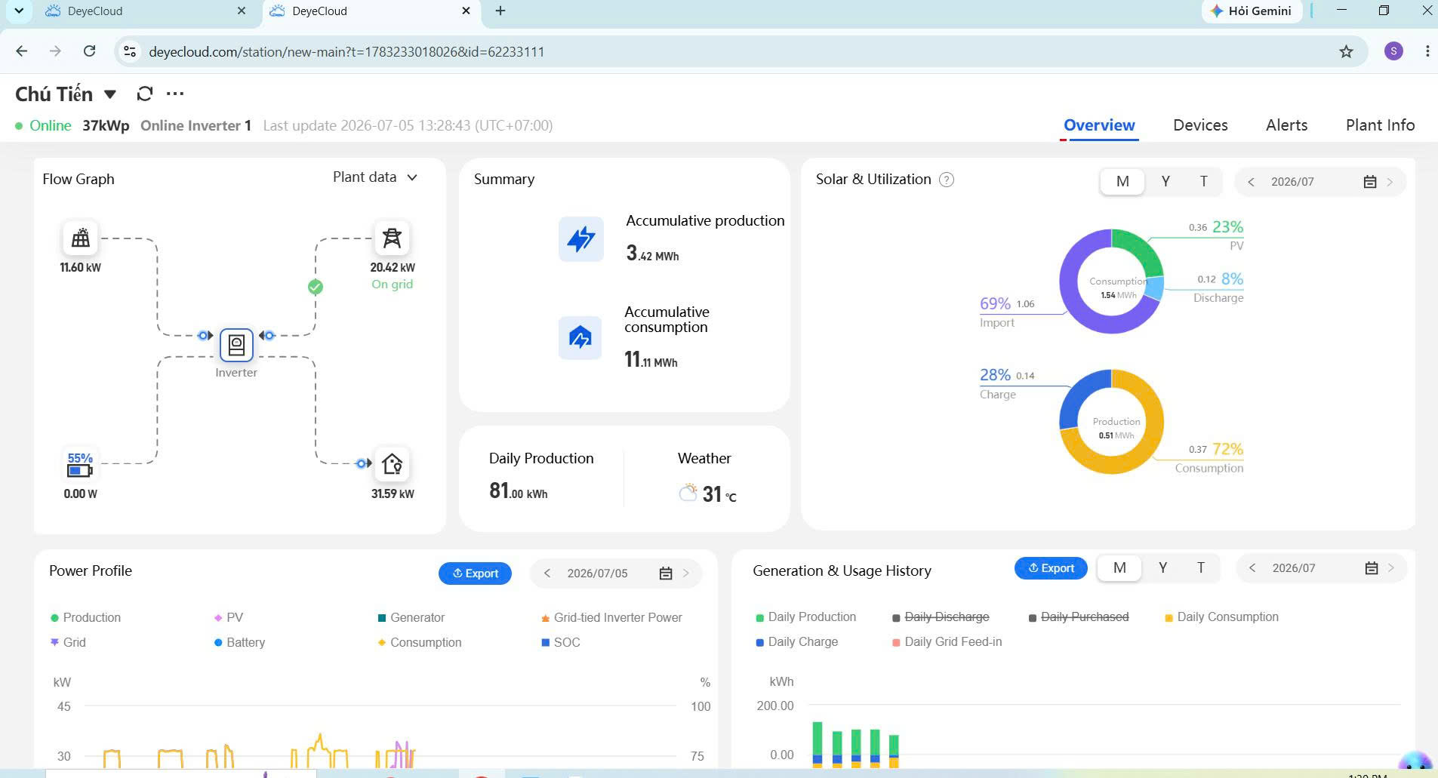Expand the Chú Tiến plant selector dropdown

click(x=110, y=94)
